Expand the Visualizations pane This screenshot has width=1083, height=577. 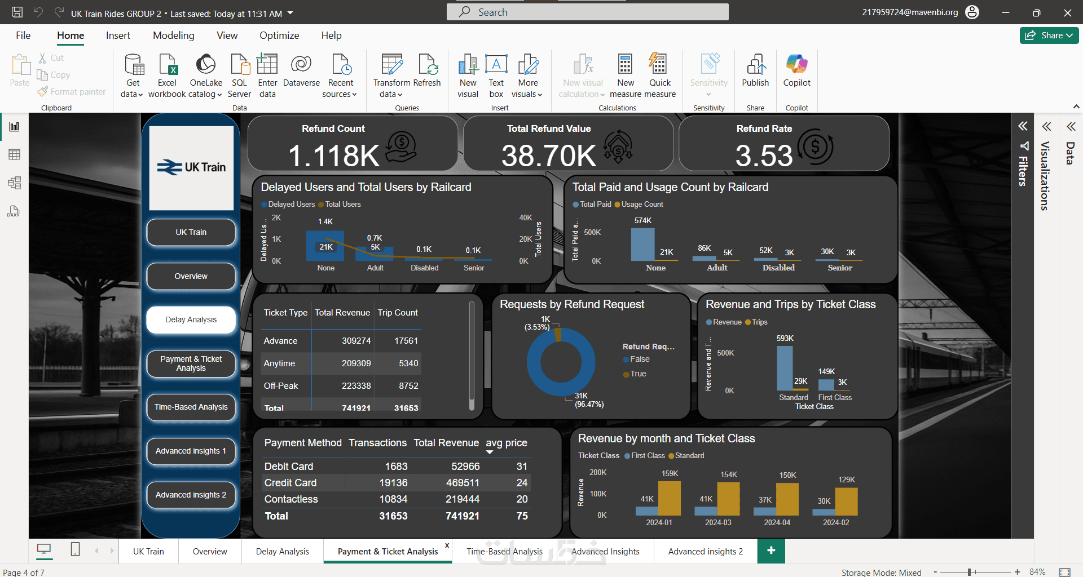coord(1047,126)
